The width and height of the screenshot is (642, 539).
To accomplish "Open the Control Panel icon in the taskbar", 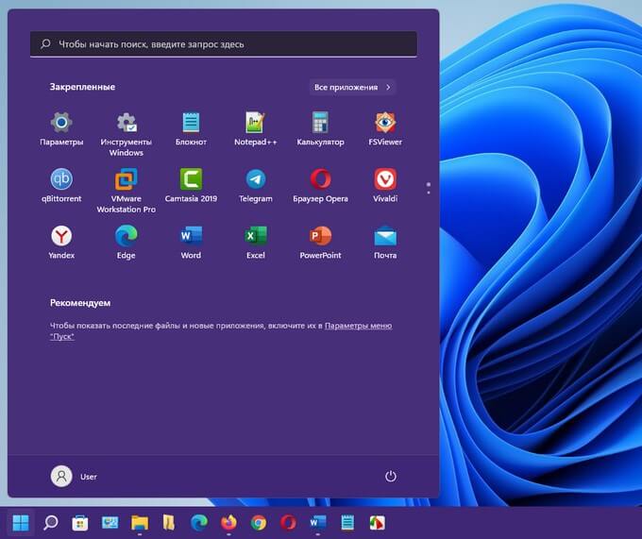I will click(110, 523).
